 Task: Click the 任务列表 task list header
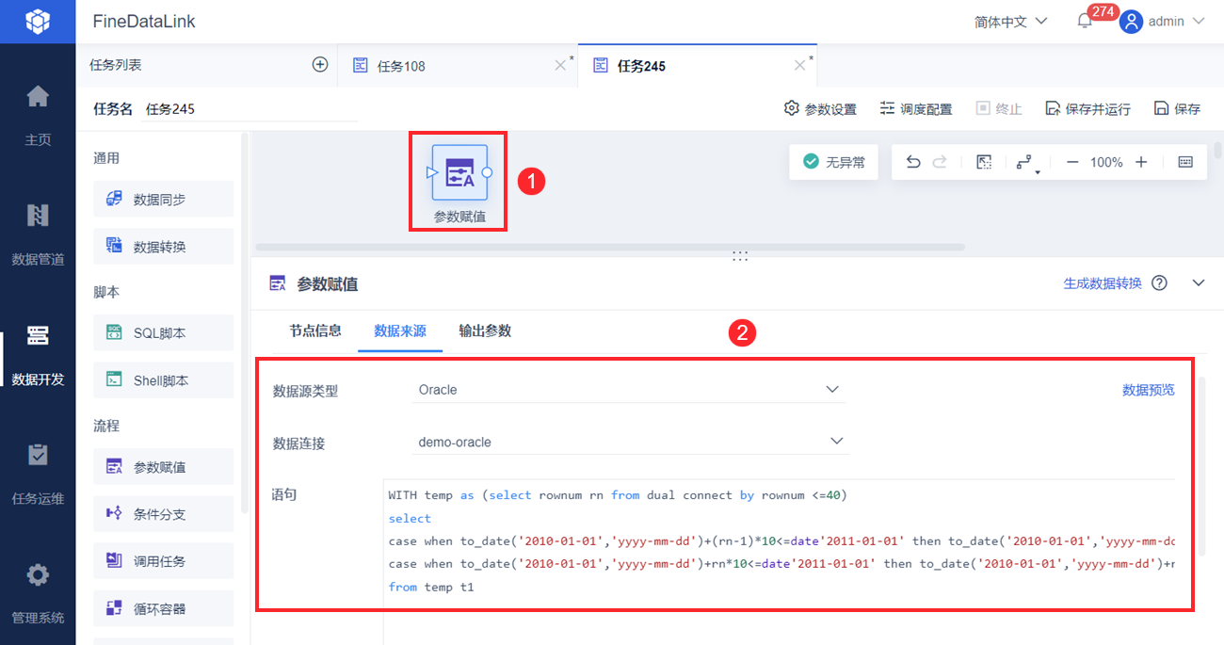(x=116, y=65)
